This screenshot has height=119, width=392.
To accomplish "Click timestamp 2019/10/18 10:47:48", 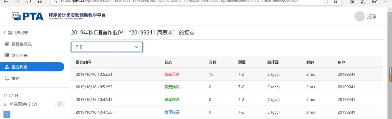I will coord(94,99).
